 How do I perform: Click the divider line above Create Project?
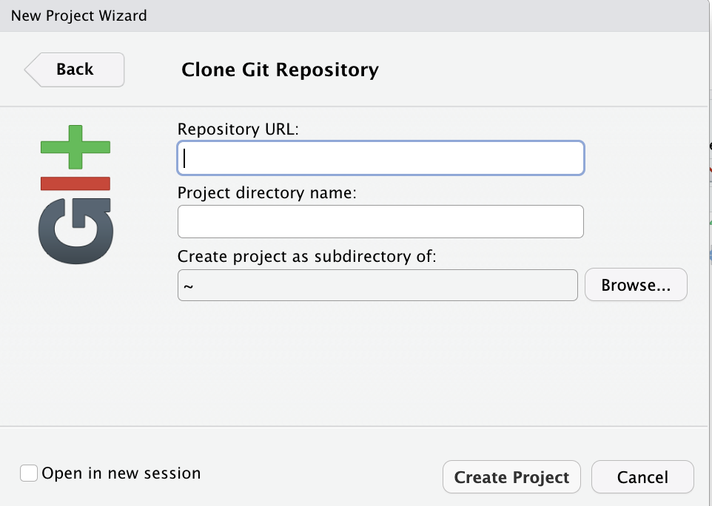(355, 426)
